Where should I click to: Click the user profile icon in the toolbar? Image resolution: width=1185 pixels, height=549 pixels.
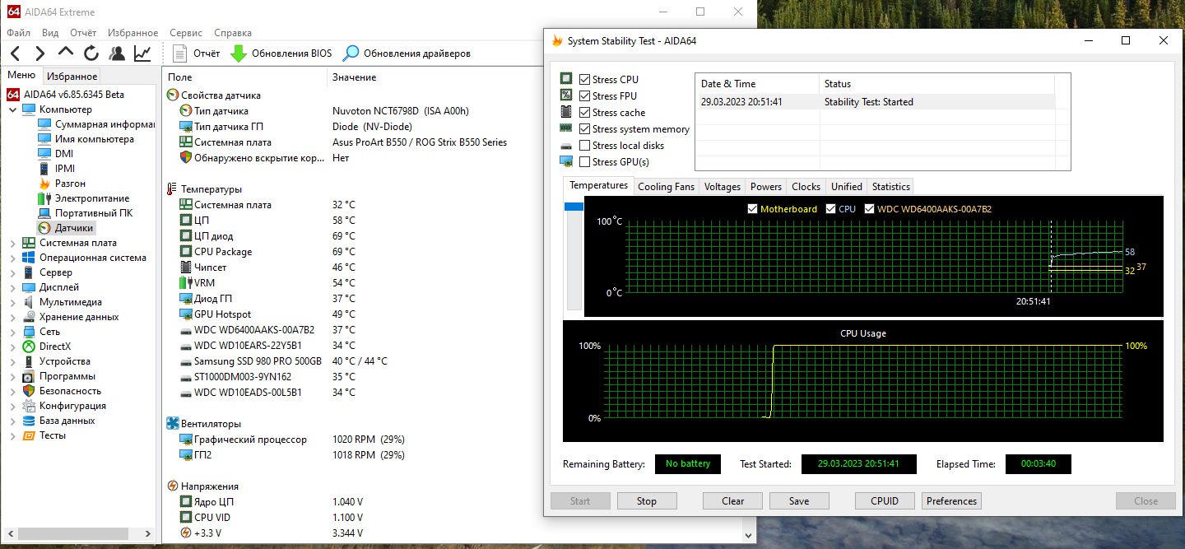[117, 54]
